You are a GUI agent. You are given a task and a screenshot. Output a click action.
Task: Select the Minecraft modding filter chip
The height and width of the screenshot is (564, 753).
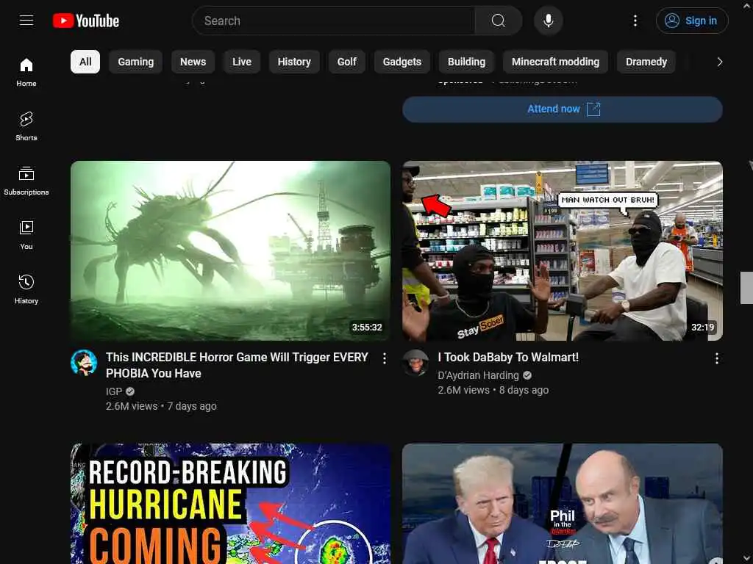tap(556, 62)
